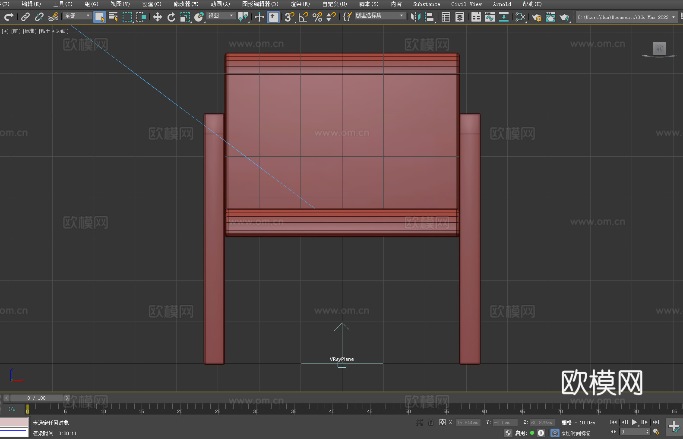Step time slider forward with right arrow
Image resolution: width=683 pixels, height=439 pixels.
(x=67, y=398)
